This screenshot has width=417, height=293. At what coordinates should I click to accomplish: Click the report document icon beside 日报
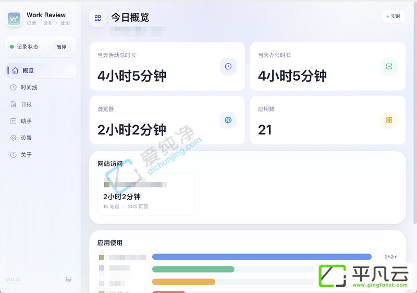[14, 104]
